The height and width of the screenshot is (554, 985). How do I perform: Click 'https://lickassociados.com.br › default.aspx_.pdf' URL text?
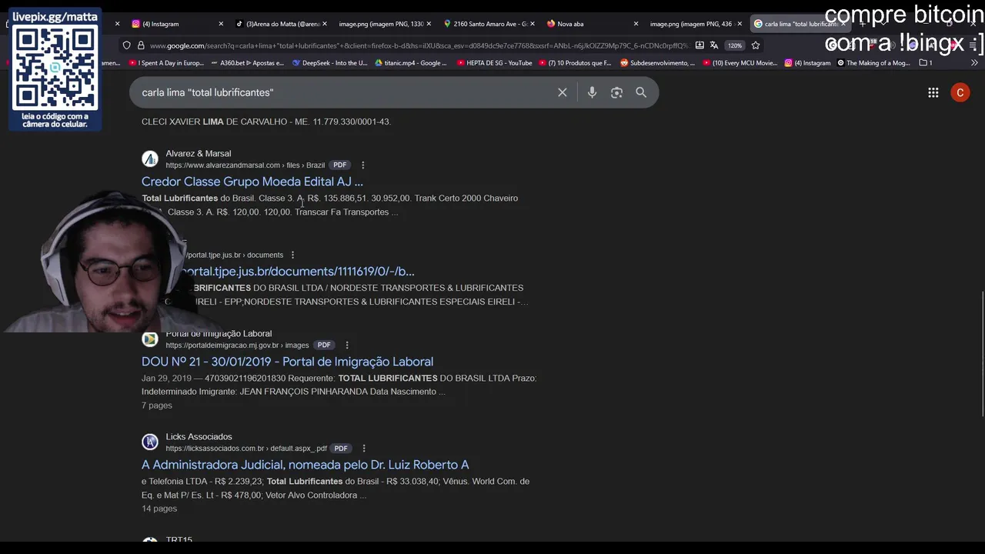[246, 448]
